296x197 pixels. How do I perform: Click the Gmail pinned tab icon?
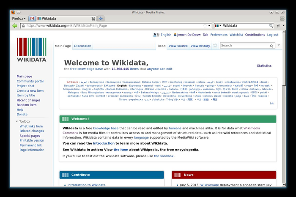(x=32, y=19)
